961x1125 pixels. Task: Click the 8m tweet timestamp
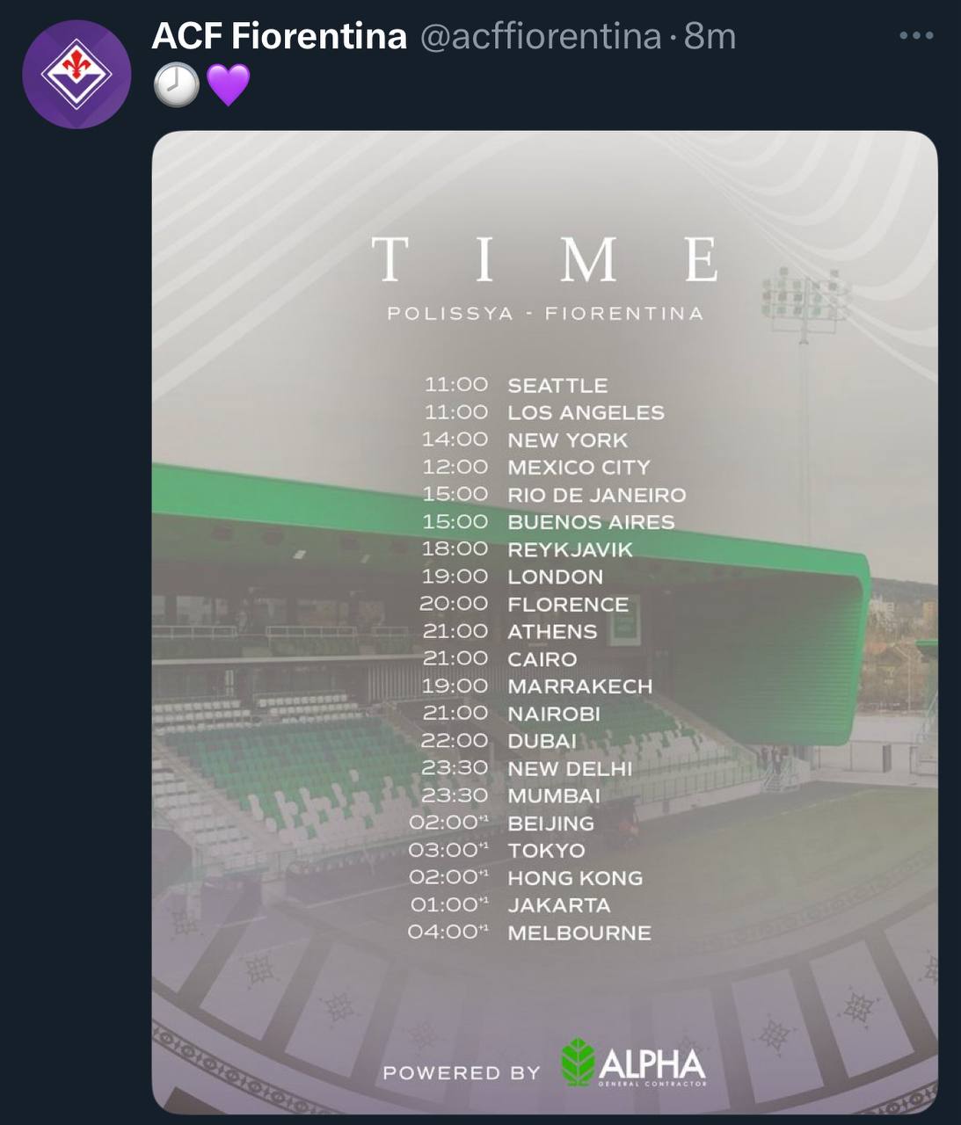(x=710, y=36)
